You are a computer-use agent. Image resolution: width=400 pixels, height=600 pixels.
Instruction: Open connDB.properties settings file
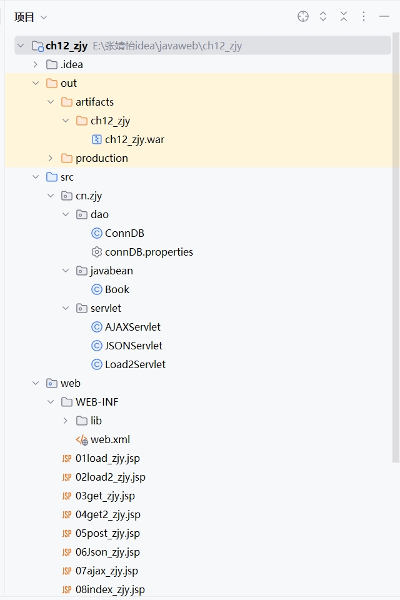(x=149, y=252)
